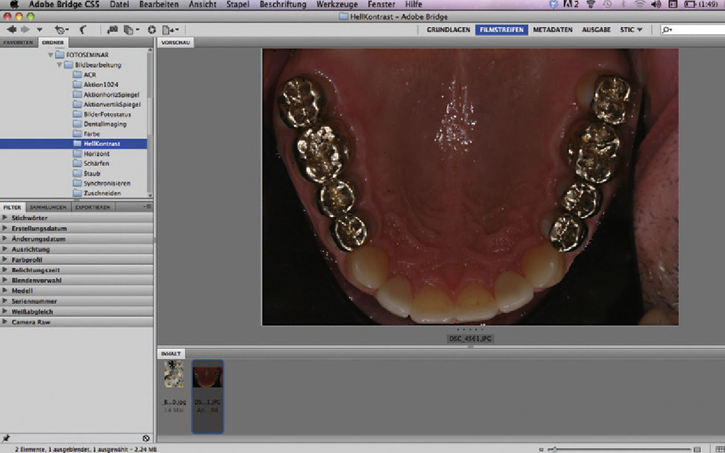Open the Werkzeuge menu
The image size is (725, 453).
(x=337, y=5)
